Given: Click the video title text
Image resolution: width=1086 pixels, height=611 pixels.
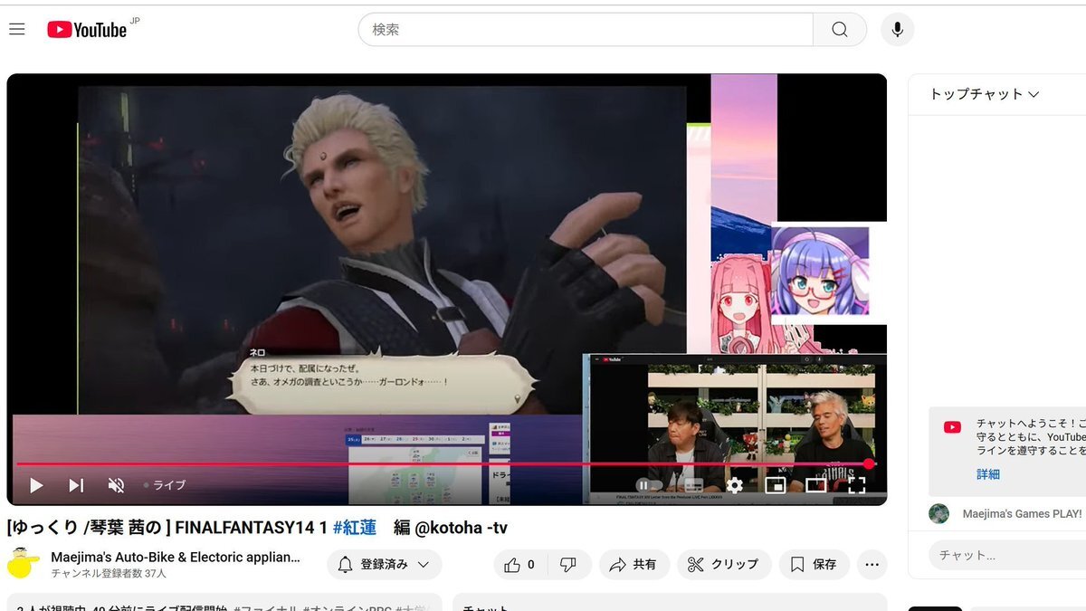Looking at the screenshot, I should [x=257, y=528].
